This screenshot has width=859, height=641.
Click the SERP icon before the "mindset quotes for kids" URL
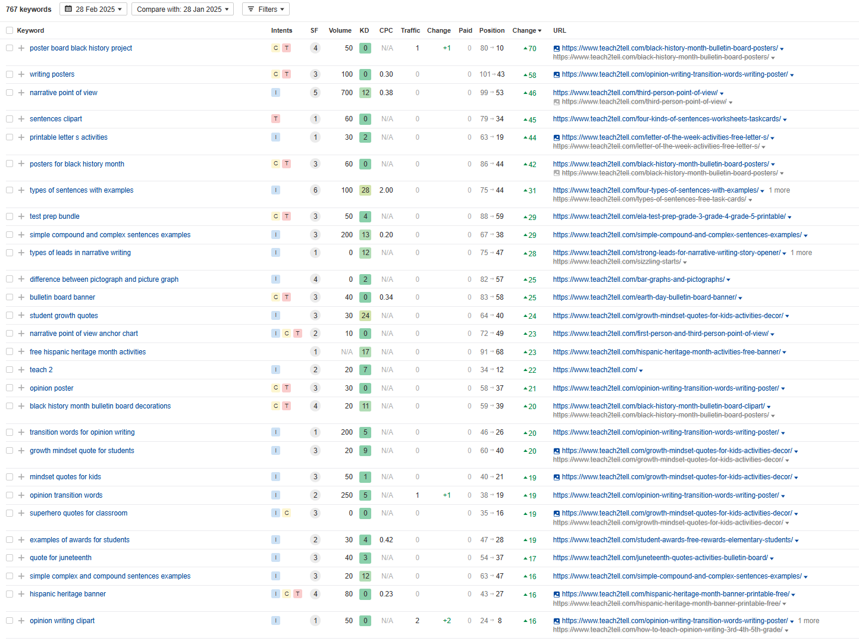tap(556, 477)
